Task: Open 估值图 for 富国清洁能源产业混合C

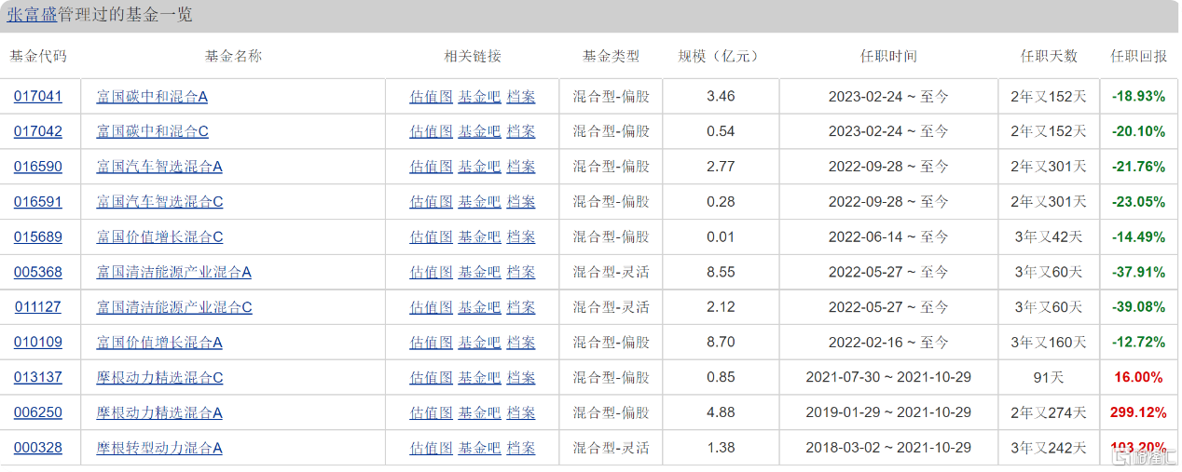Action: (x=431, y=307)
